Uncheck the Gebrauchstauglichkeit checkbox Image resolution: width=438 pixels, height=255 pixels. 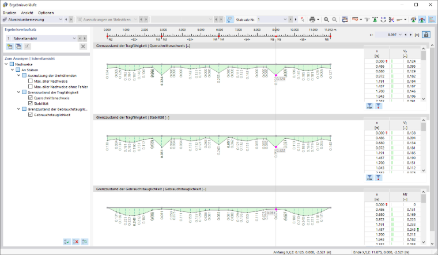pyautogui.click(x=31, y=114)
